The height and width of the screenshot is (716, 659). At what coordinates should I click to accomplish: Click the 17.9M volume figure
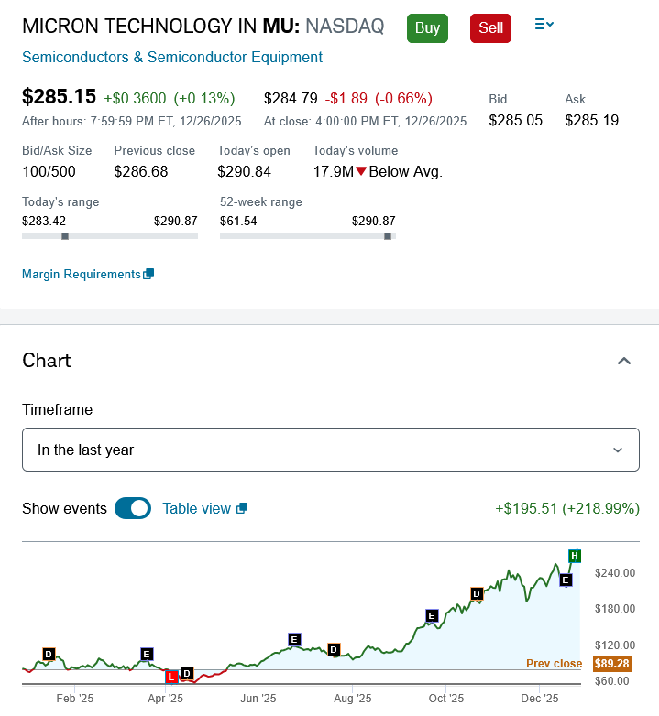pos(334,172)
